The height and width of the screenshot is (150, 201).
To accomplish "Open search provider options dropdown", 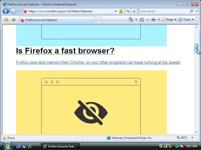I will coord(196,11).
